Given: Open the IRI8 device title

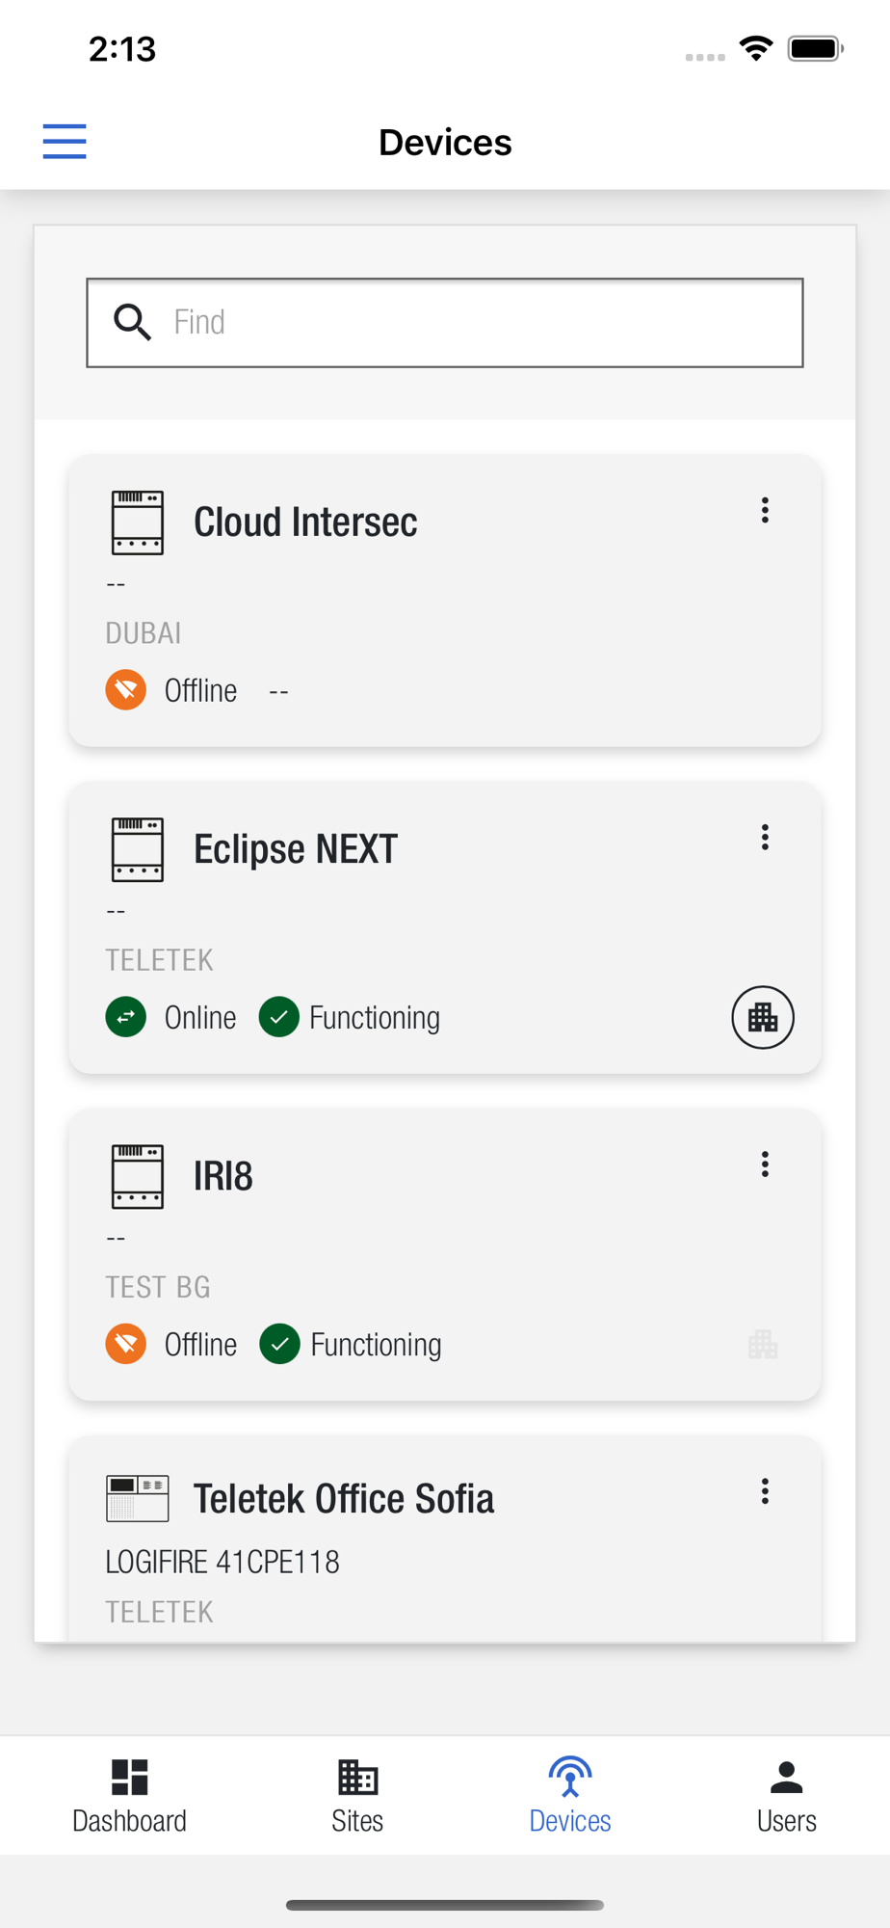Looking at the screenshot, I should click(x=223, y=1176).
